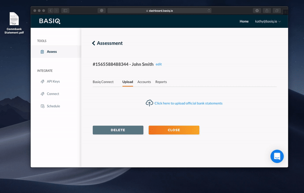Click the extension icon left of address bar
The height and width of the screenshot is (193, 304).
point(101,11)
